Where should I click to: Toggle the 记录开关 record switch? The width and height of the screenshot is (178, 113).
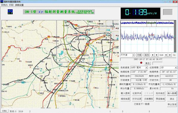click(x=137, y=93)
